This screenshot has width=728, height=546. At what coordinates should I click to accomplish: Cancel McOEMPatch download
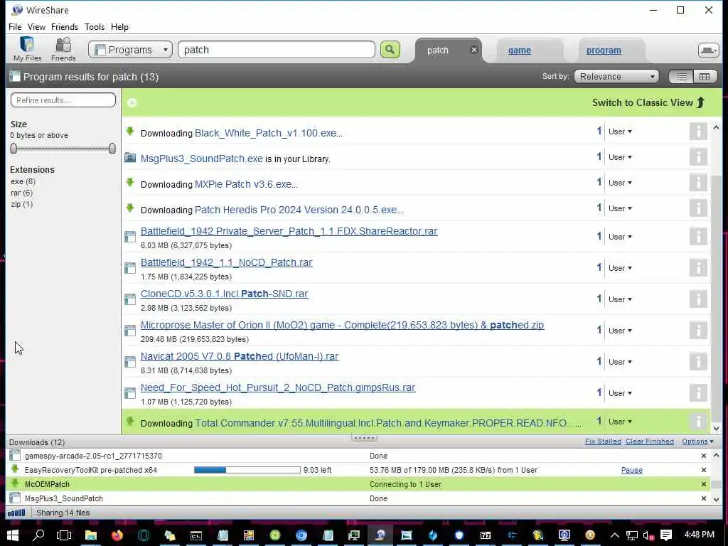click(x=703, y=484)
